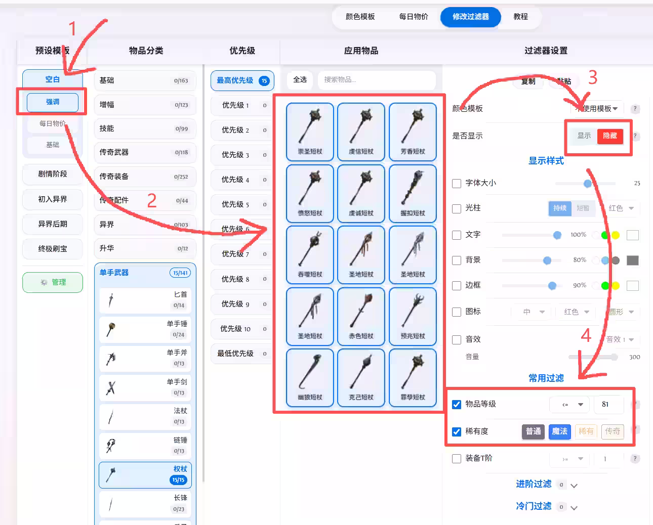Click the 管理 manage button
The height and width of the screenshot is (525, 653).
click(x=53, y=282)
